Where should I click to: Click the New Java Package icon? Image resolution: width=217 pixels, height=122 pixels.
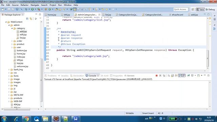click(46, 9)
